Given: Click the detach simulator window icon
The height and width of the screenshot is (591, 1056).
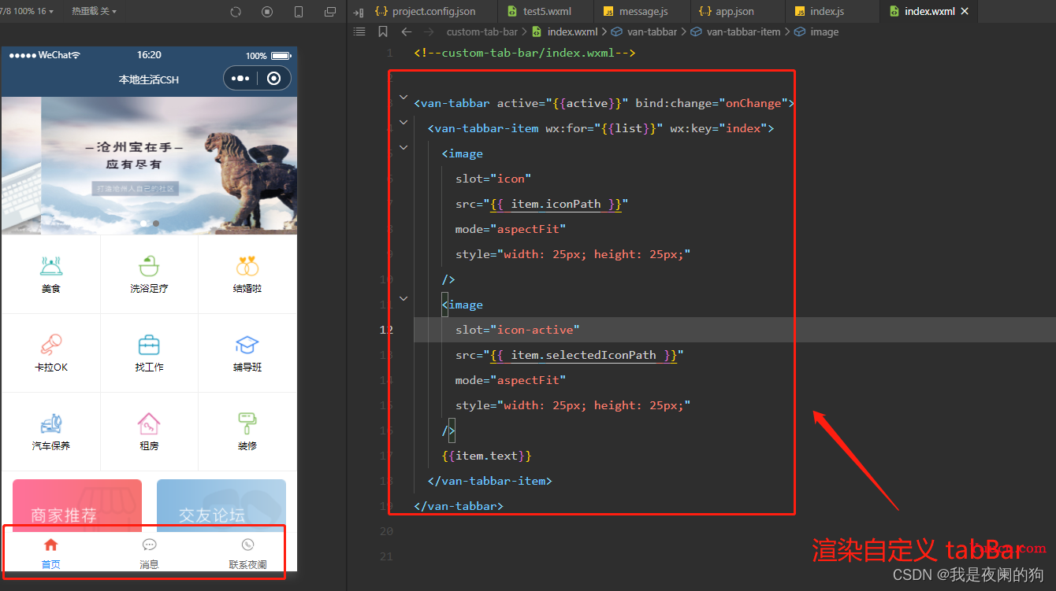Looking at the screenshot, I should (330, 12).
